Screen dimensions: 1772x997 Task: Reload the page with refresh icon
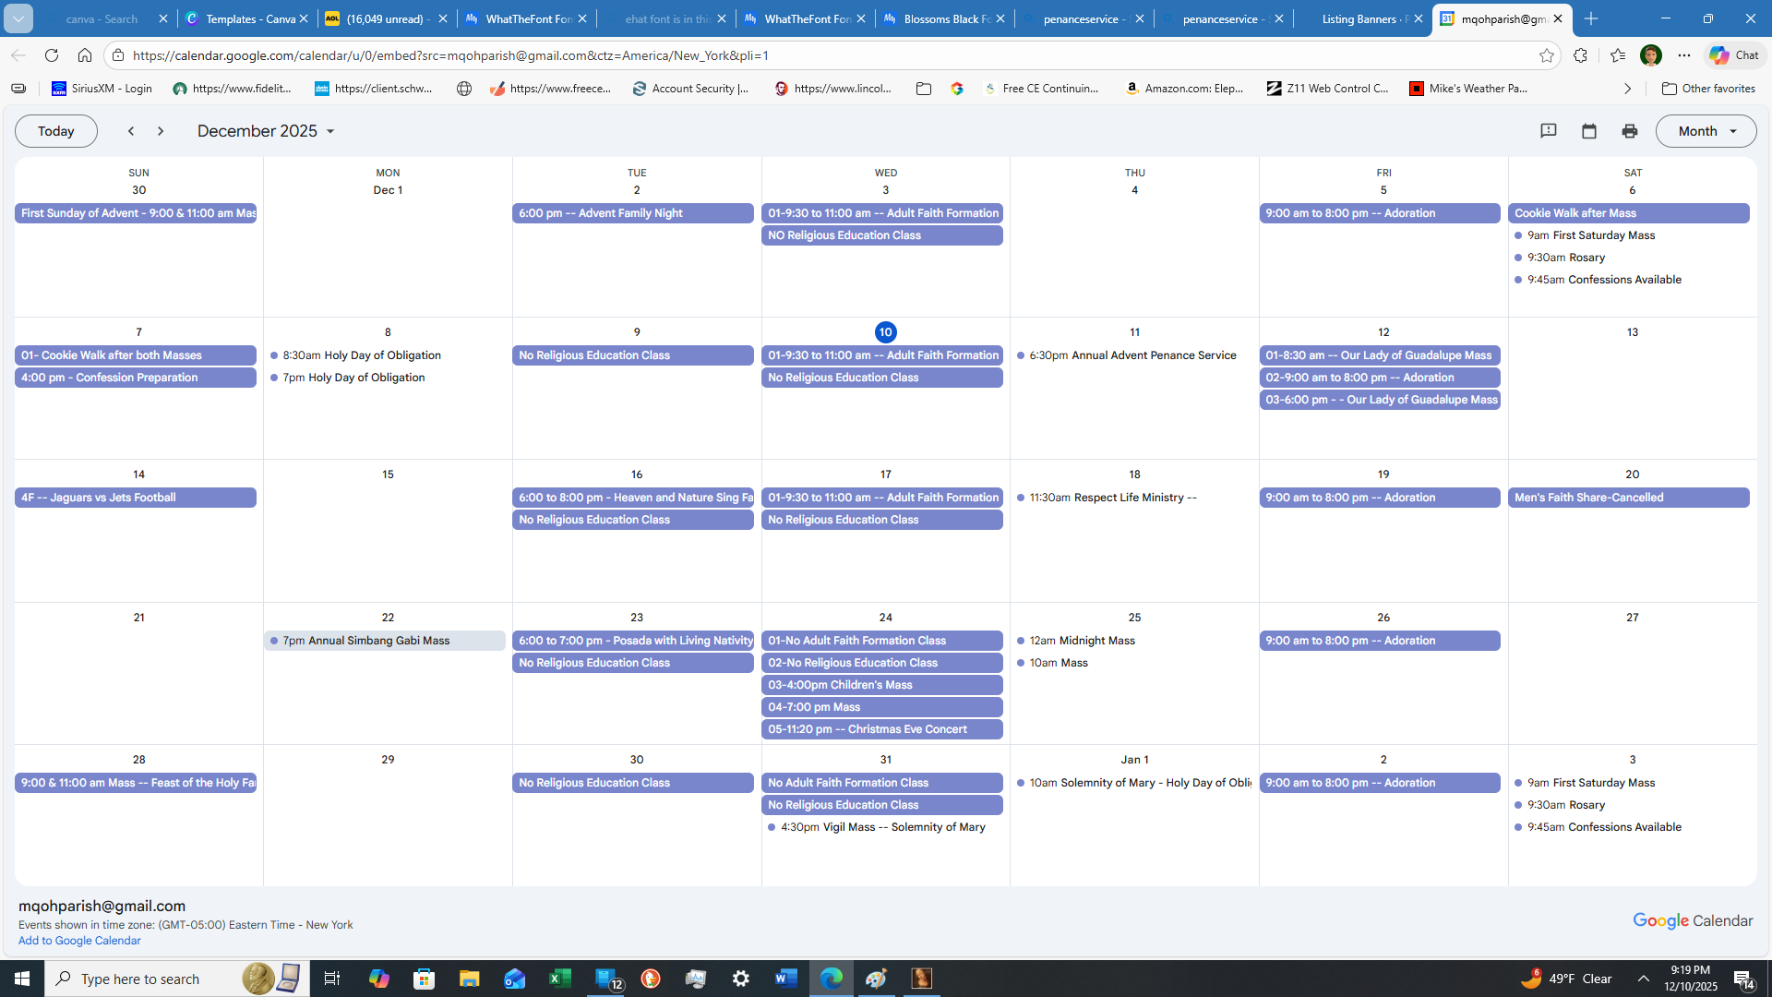pyautogui.click(x=52, y=55)
